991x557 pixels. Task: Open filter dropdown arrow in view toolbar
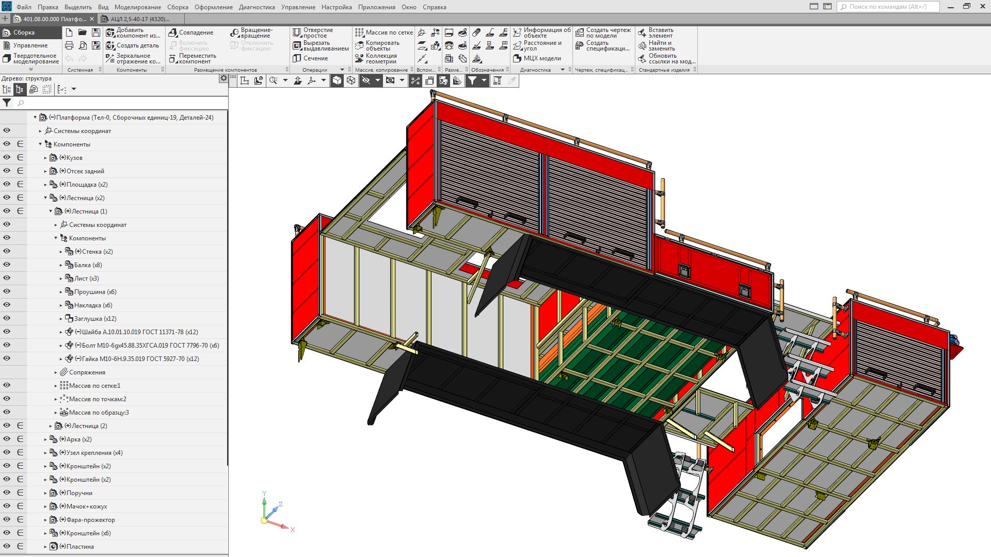(484, 80)
